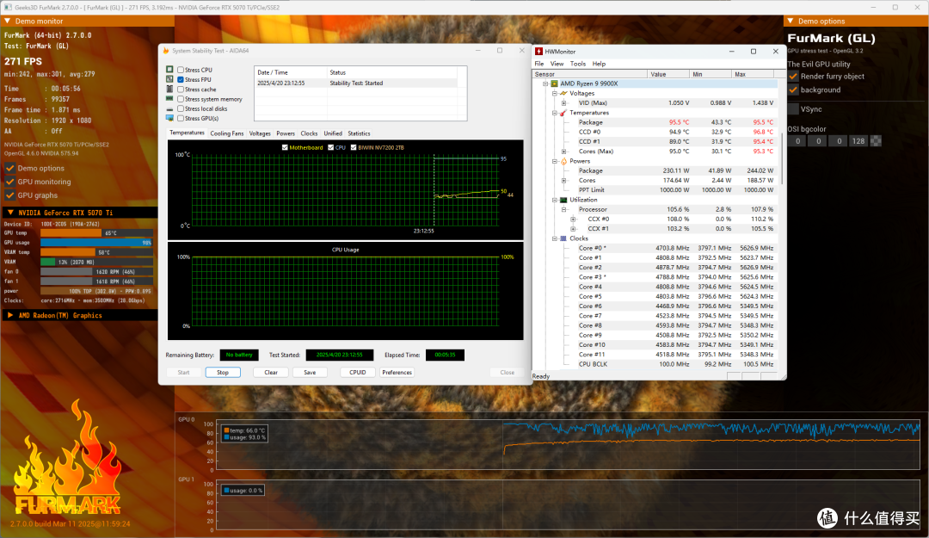929x538 pixels.
Task: Click the Temperatures thermometer icon in HWMonitor
Action: [x=563, y=113]
